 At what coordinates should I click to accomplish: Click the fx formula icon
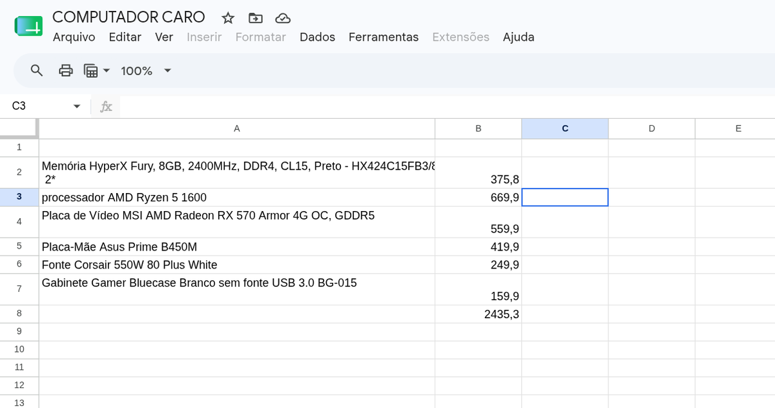106,106
